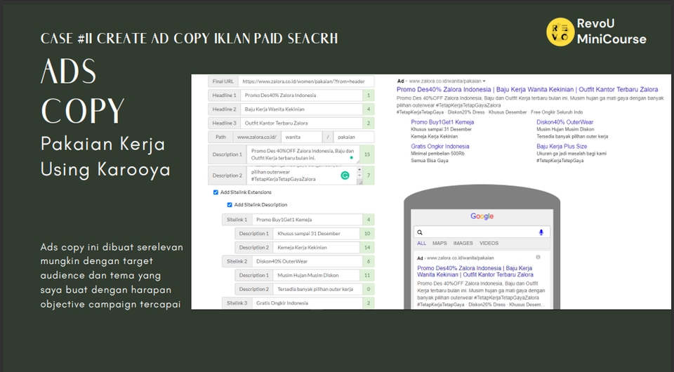Click the Sitelink 2 field Diskon40% OuterWear
The width and height of the screenshot is (674, 372).
click(x=307, y=261)
